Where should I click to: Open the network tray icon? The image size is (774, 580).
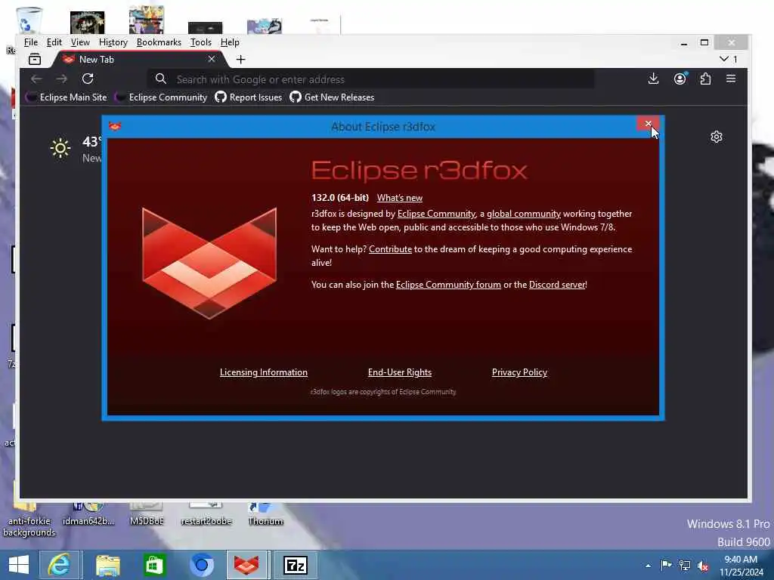coord(685,565)
